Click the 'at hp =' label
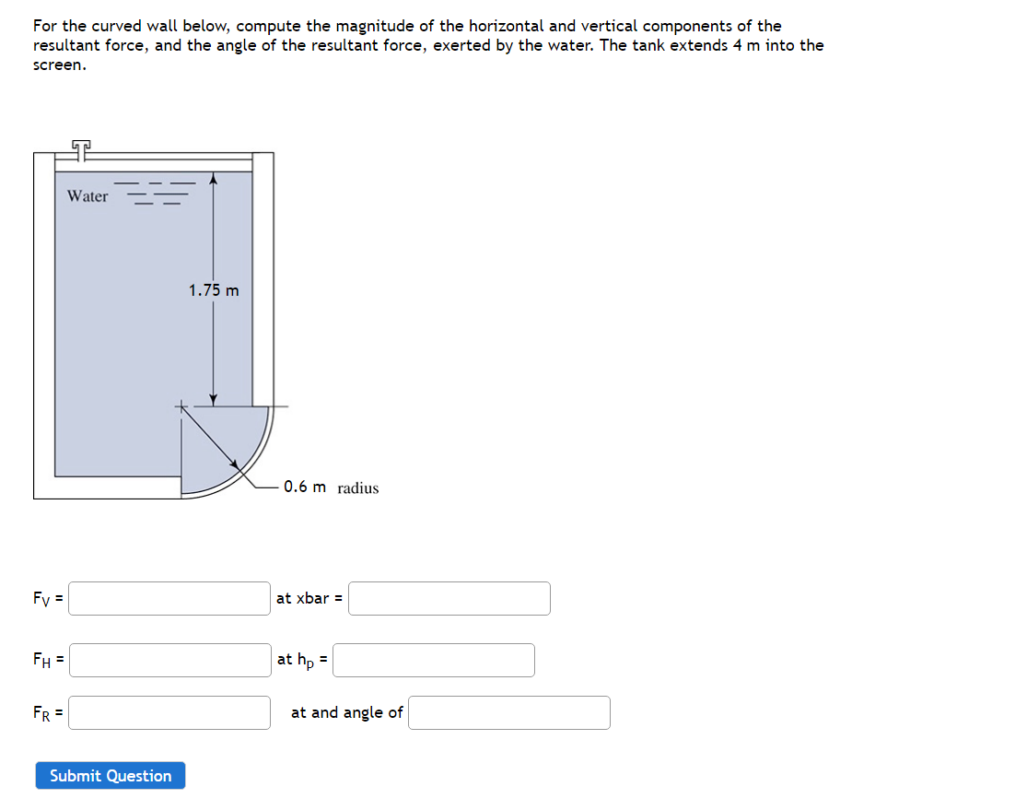Viewport: 1027px width, 810px height. coord(302,660)
